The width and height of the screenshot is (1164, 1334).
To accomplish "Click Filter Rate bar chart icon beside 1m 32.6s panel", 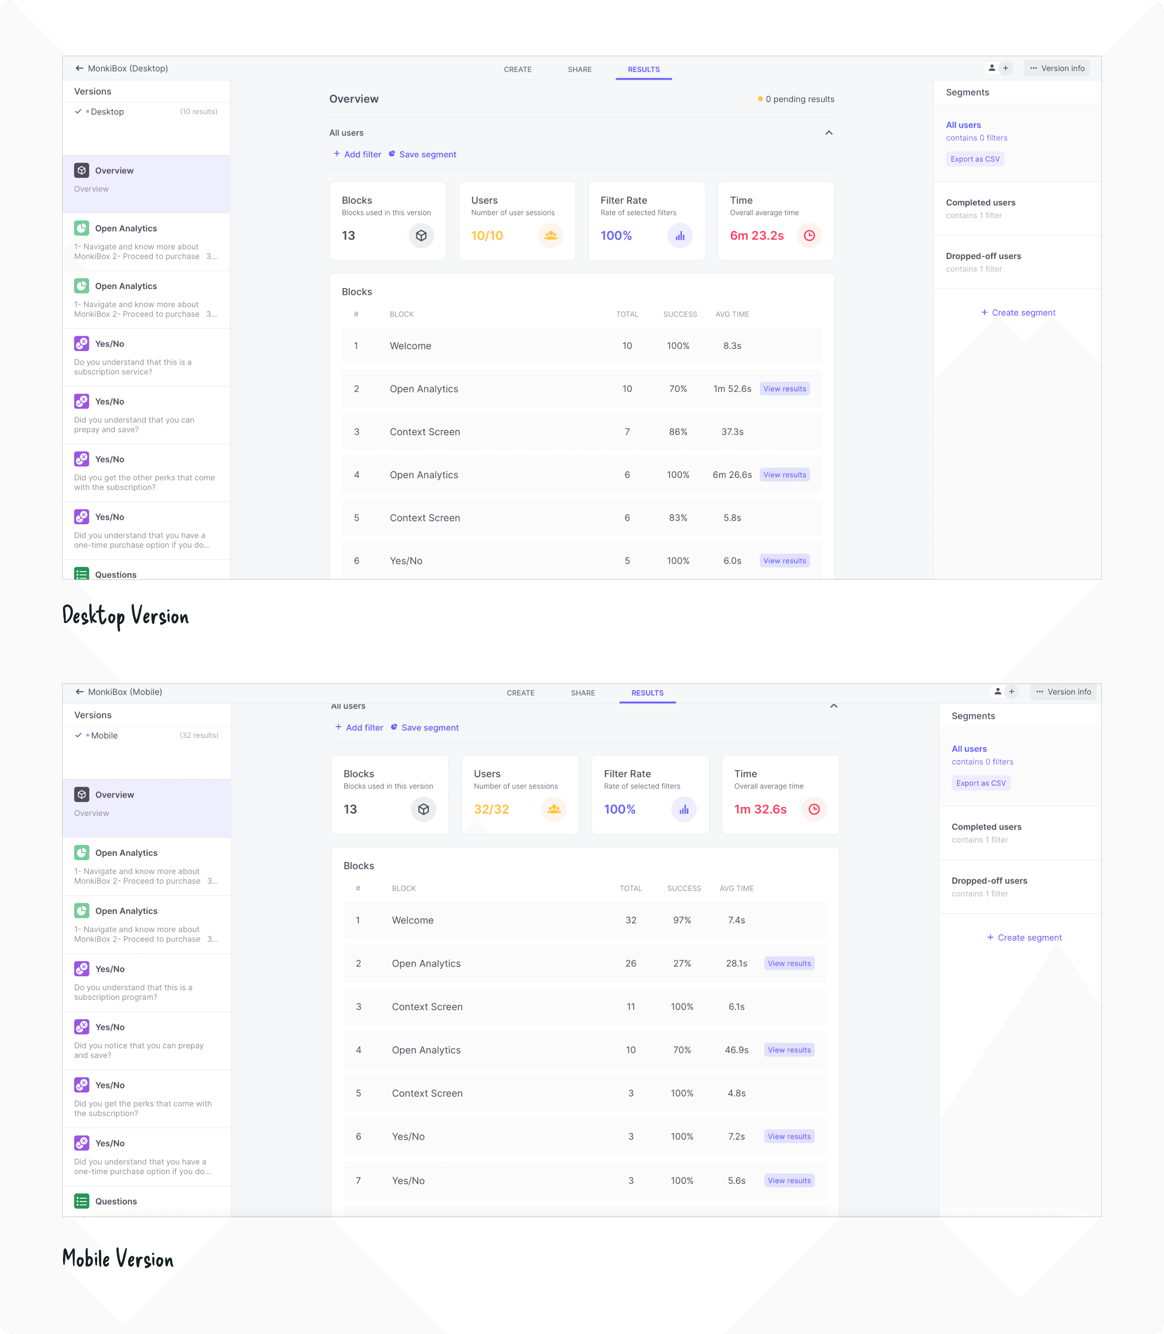I will [683, 809].
